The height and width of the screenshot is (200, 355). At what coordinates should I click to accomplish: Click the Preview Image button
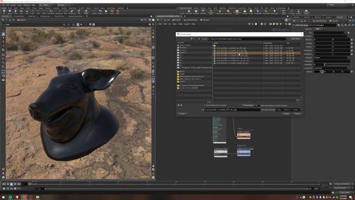point(248,106)
